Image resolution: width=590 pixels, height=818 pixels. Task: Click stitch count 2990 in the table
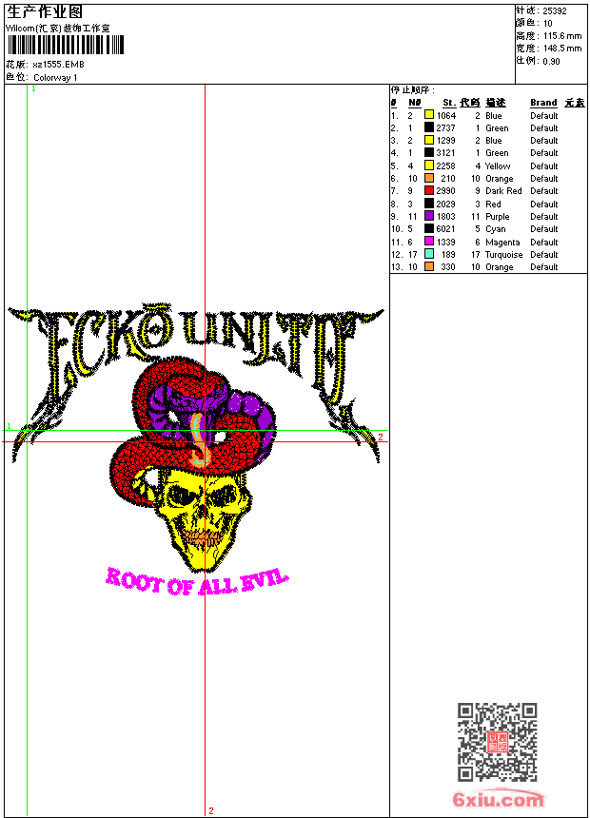[446, 191]
